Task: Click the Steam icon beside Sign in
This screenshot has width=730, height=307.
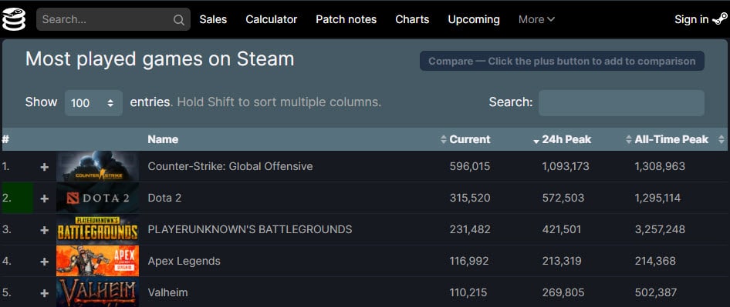Action: pos(720,19)
